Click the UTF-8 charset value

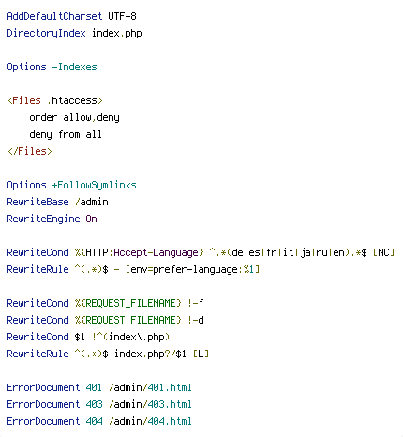[122, 16]
